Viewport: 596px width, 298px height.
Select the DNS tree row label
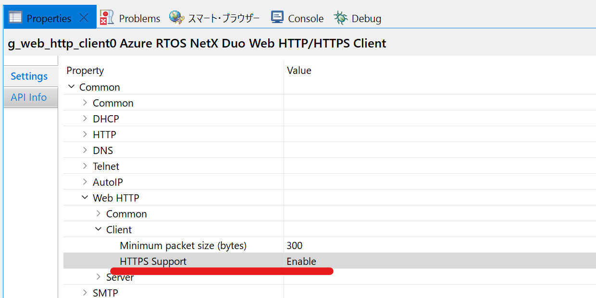[103, 151]
